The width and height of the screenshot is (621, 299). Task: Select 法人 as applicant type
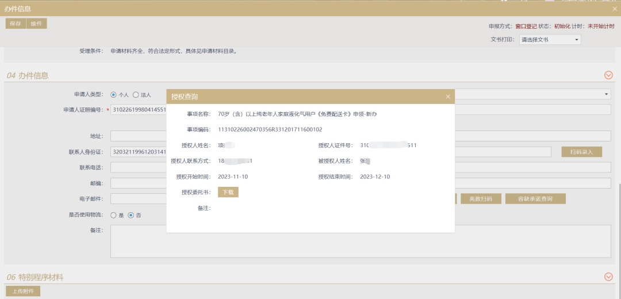[x=136, y=94]
